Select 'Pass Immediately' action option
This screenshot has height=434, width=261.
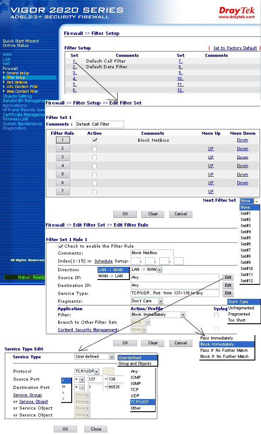[216, 338]
